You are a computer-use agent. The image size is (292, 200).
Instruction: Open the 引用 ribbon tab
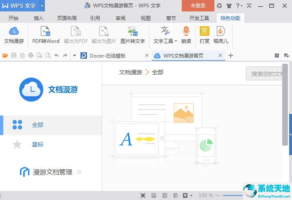[95, 18]
